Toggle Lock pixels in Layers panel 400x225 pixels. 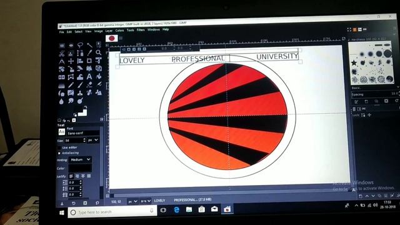363,115
